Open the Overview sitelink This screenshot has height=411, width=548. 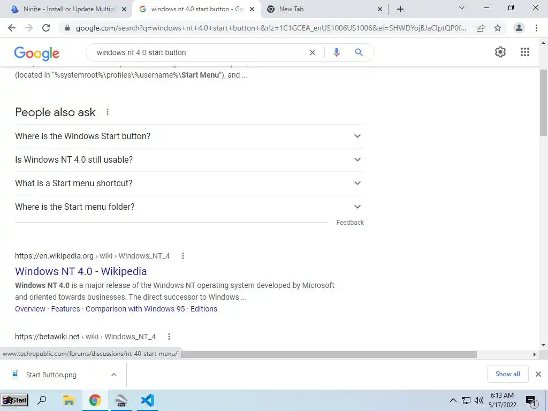30,309
